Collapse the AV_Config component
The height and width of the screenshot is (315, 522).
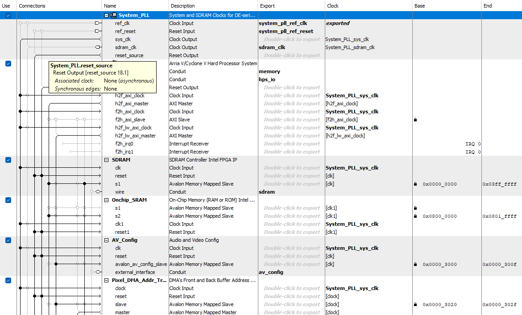(107, 240)
